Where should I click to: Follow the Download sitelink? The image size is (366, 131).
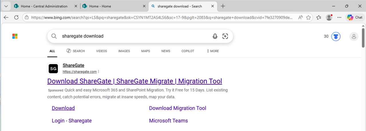(x=63, y=108)
